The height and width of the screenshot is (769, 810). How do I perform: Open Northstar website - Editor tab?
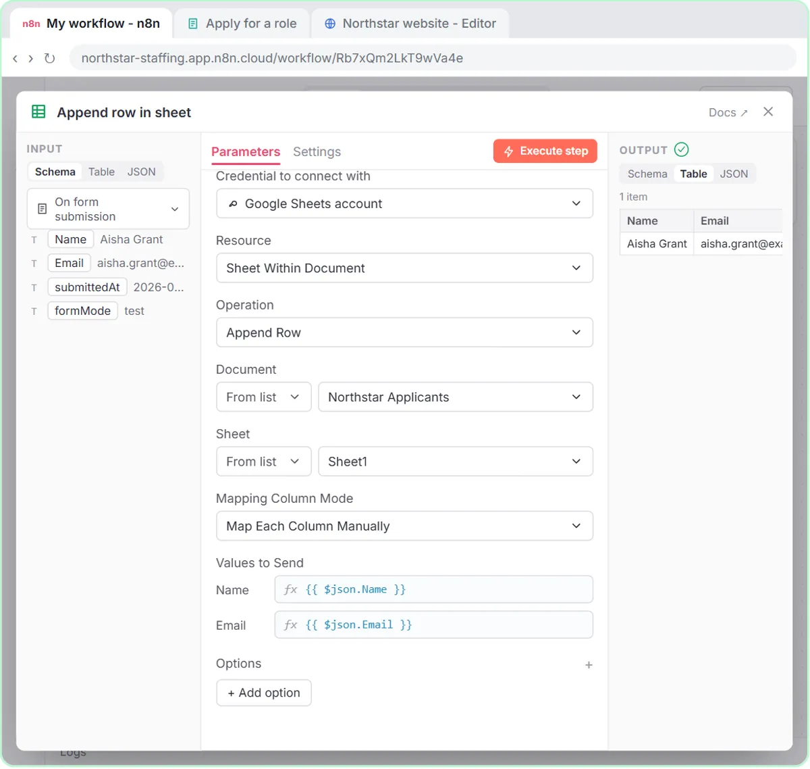410,24
